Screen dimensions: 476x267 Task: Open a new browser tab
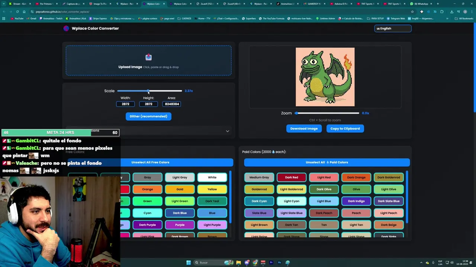438,4
